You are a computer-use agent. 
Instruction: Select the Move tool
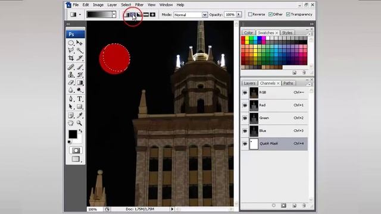[x=79, y=43]
